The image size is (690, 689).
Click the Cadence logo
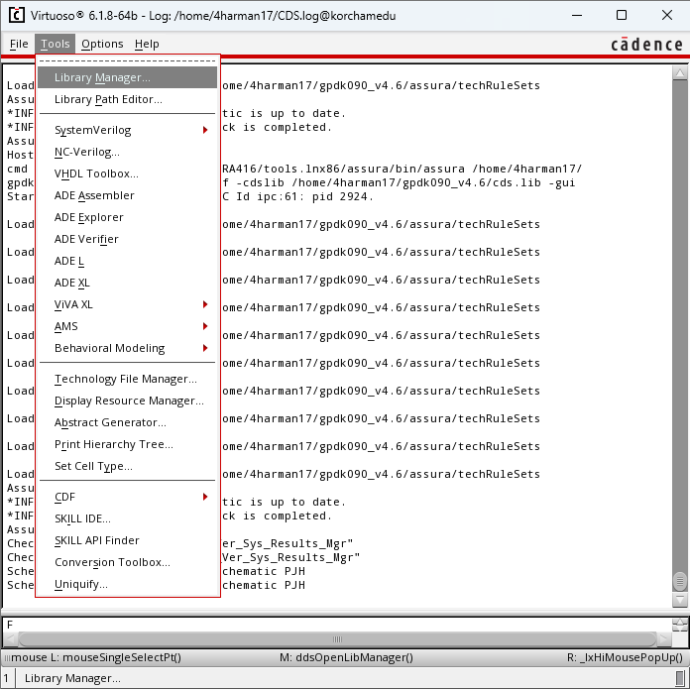(x=646, y=45)
